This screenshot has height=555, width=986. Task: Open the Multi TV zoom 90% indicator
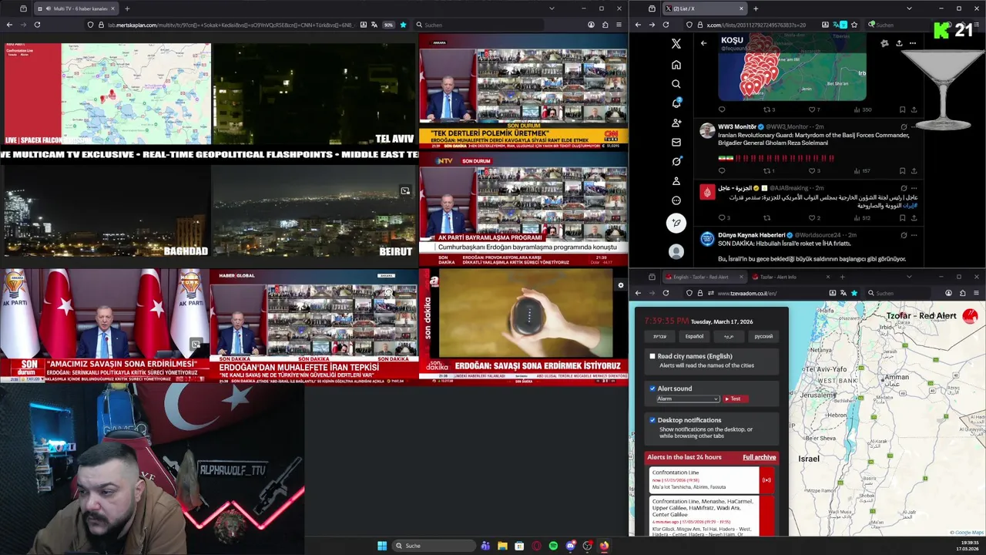(389, 25)
